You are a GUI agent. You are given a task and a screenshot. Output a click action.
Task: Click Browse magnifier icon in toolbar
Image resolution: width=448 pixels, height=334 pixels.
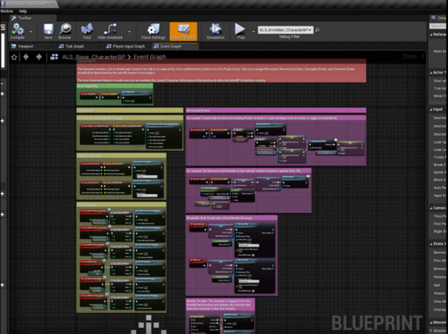65,31
